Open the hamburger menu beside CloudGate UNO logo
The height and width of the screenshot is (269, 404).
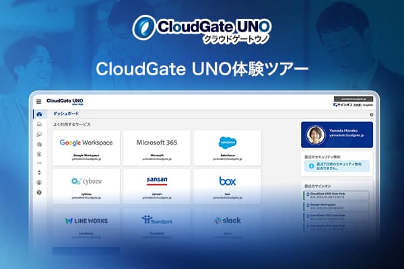(x=38, y=102)
